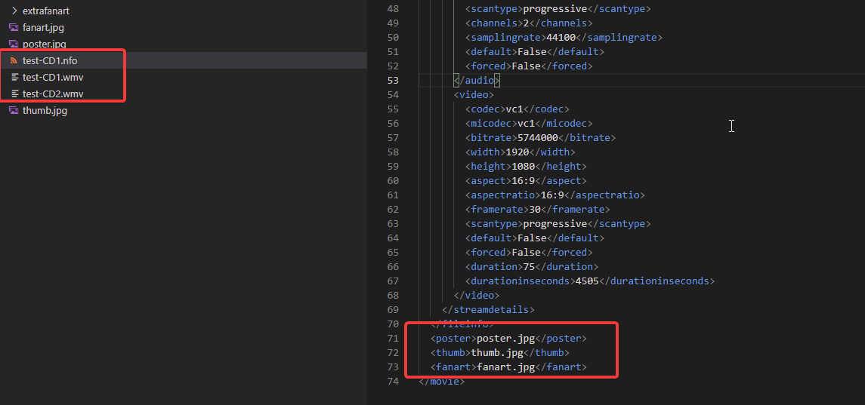The height and width of the screenshot is (405, 865).
Task: Click the closing movie tag
Action: 442,382
